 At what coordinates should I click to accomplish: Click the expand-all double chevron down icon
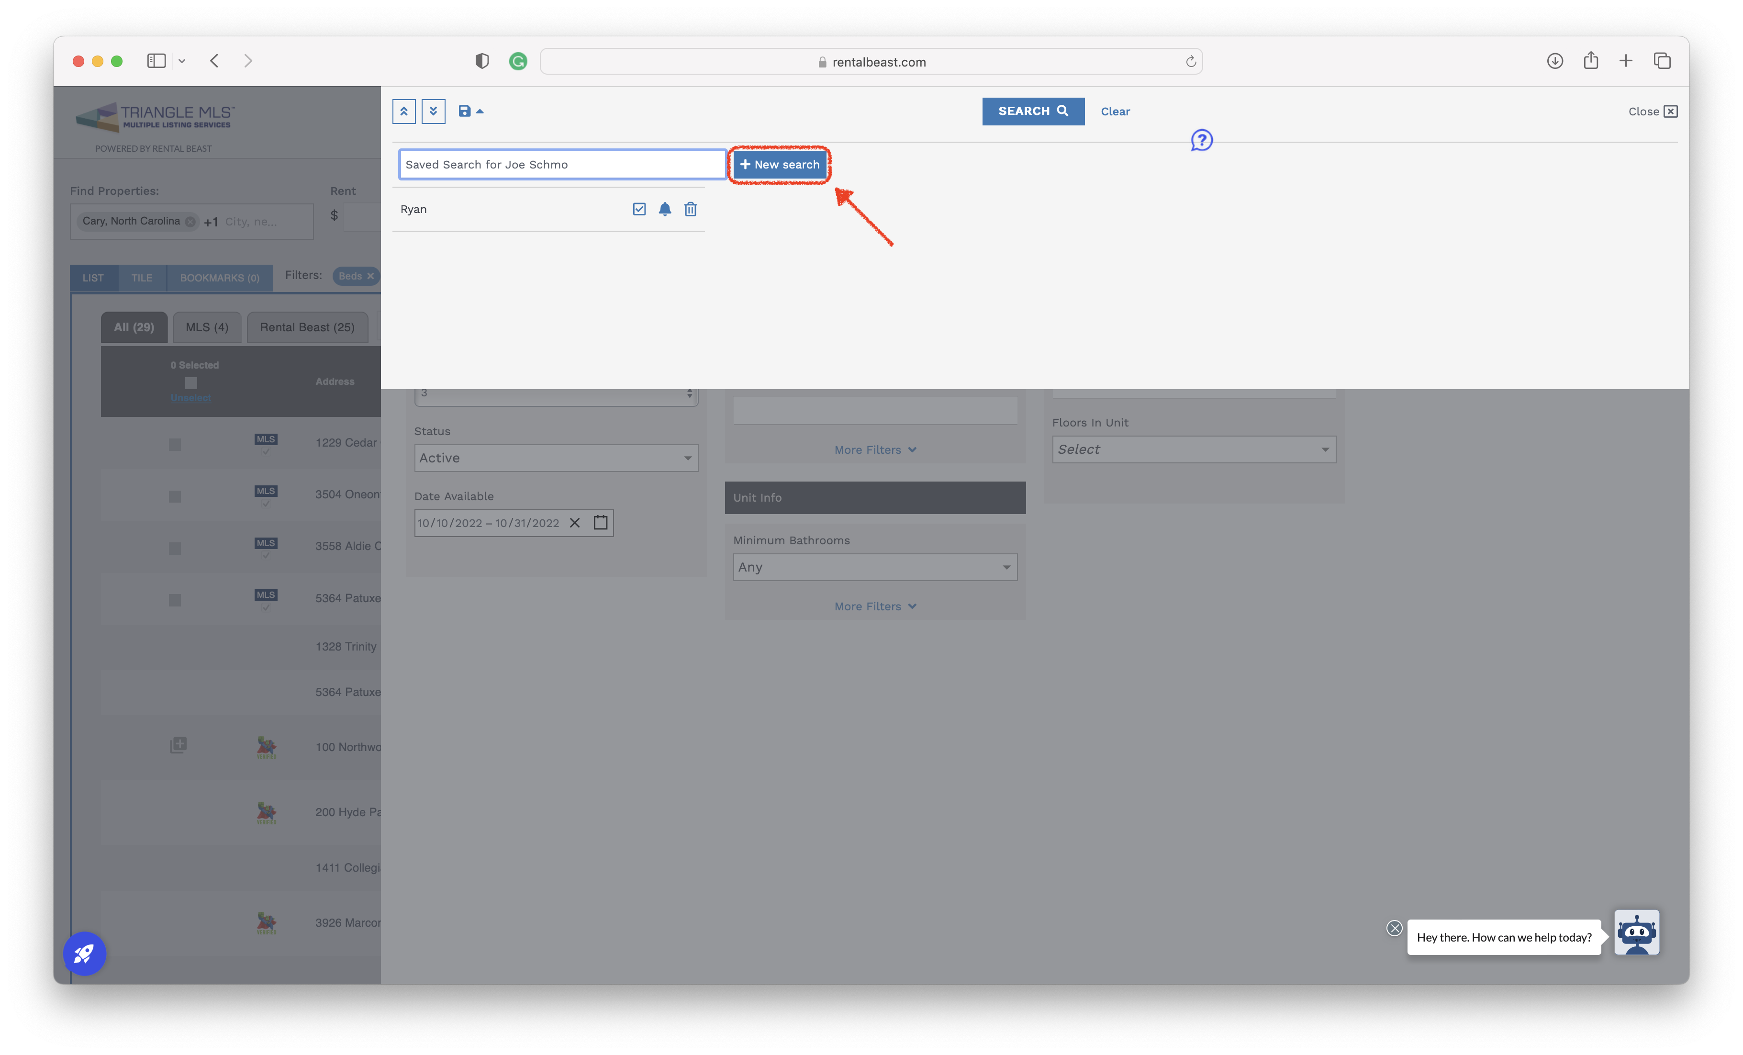pos(433,111)
